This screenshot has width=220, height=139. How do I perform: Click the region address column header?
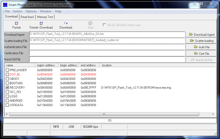[x=47, y=65]
